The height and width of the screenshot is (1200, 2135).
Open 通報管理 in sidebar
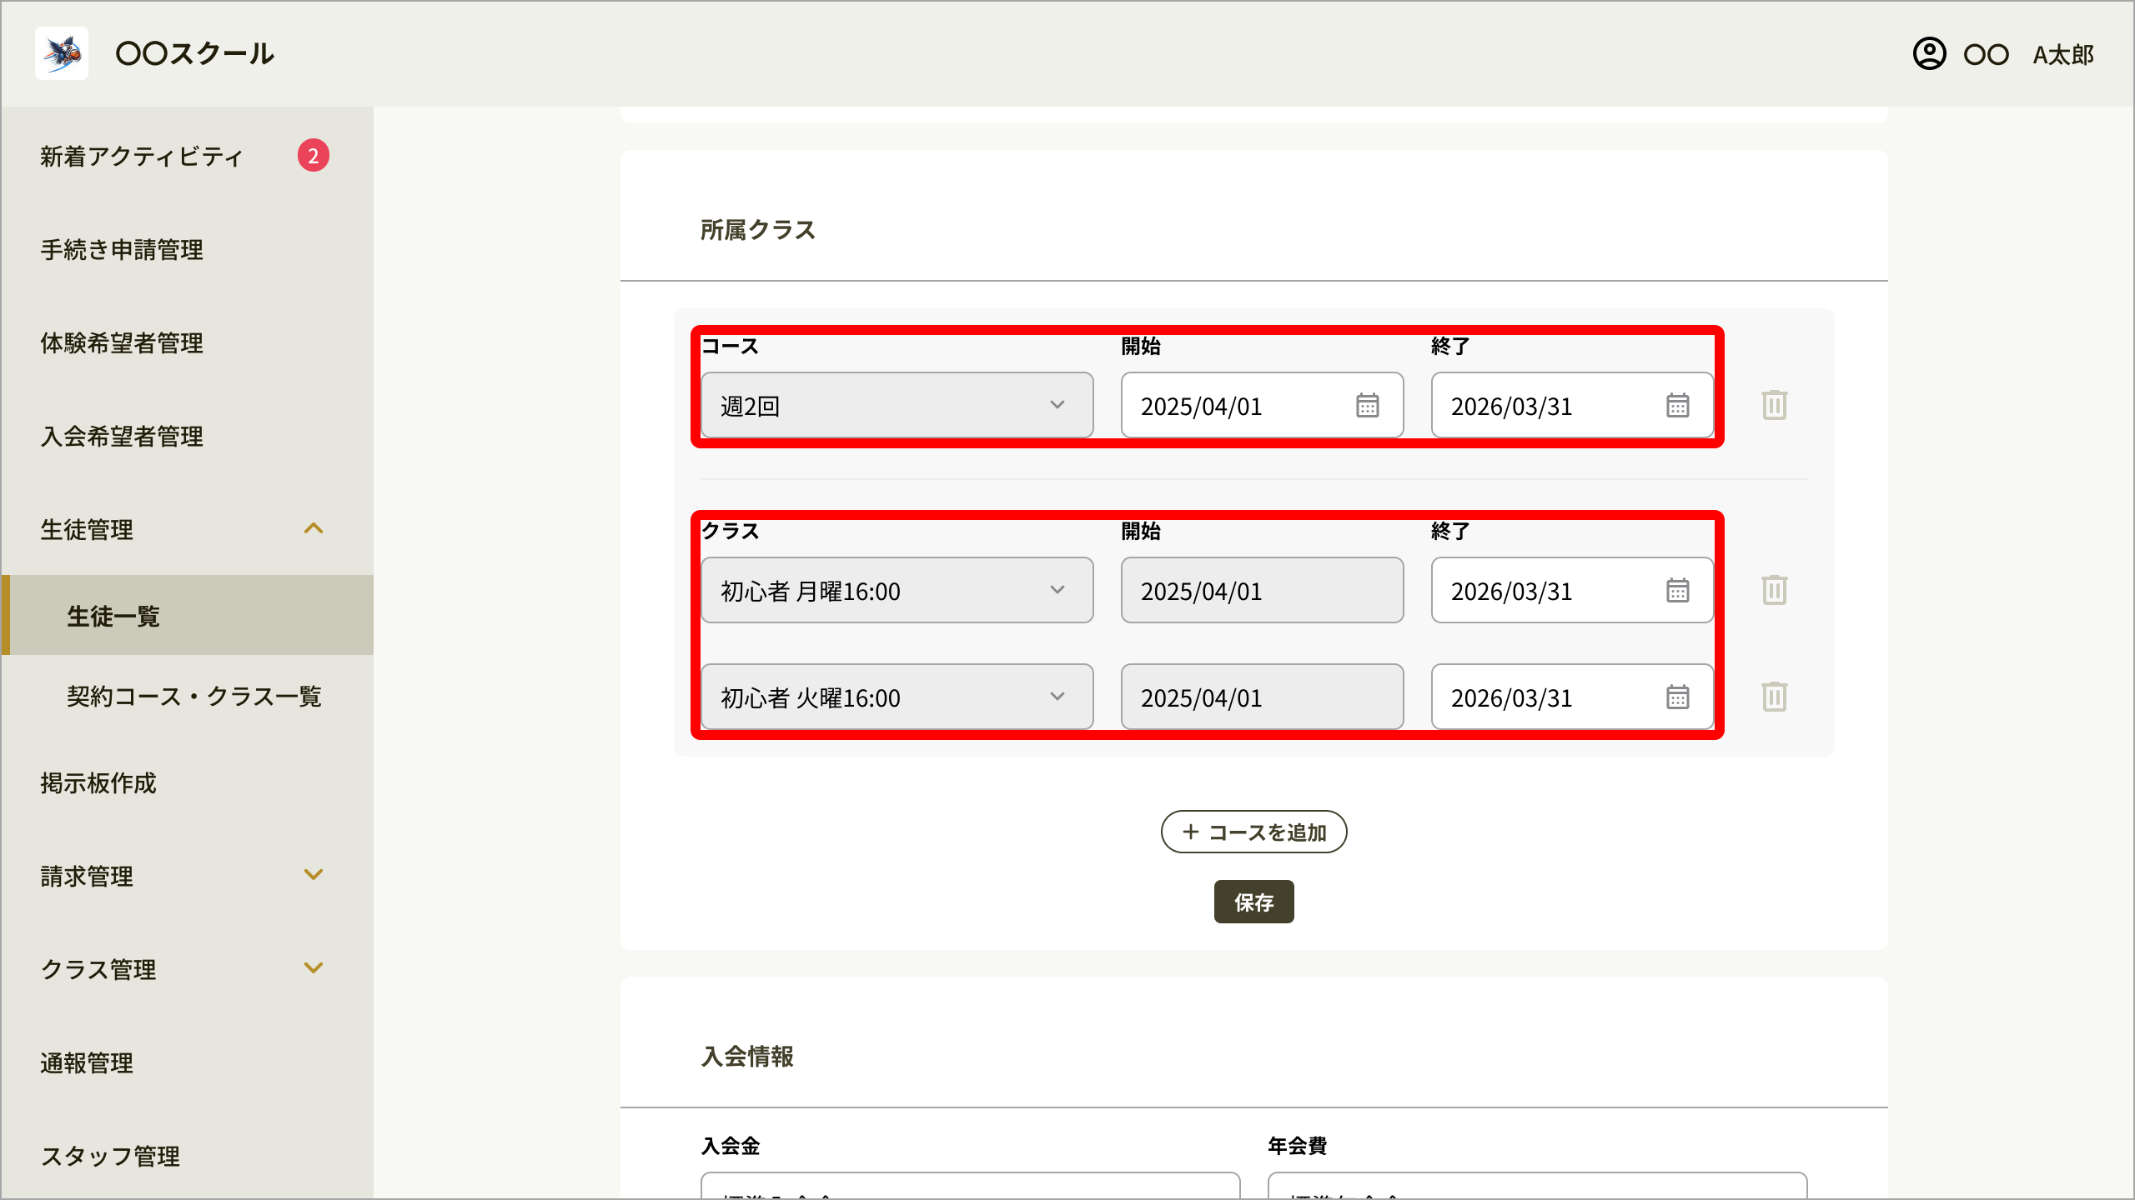click(x=87, y=1063)
